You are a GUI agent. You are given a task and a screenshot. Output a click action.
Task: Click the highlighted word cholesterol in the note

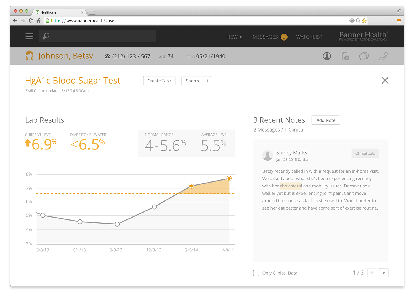291,186
